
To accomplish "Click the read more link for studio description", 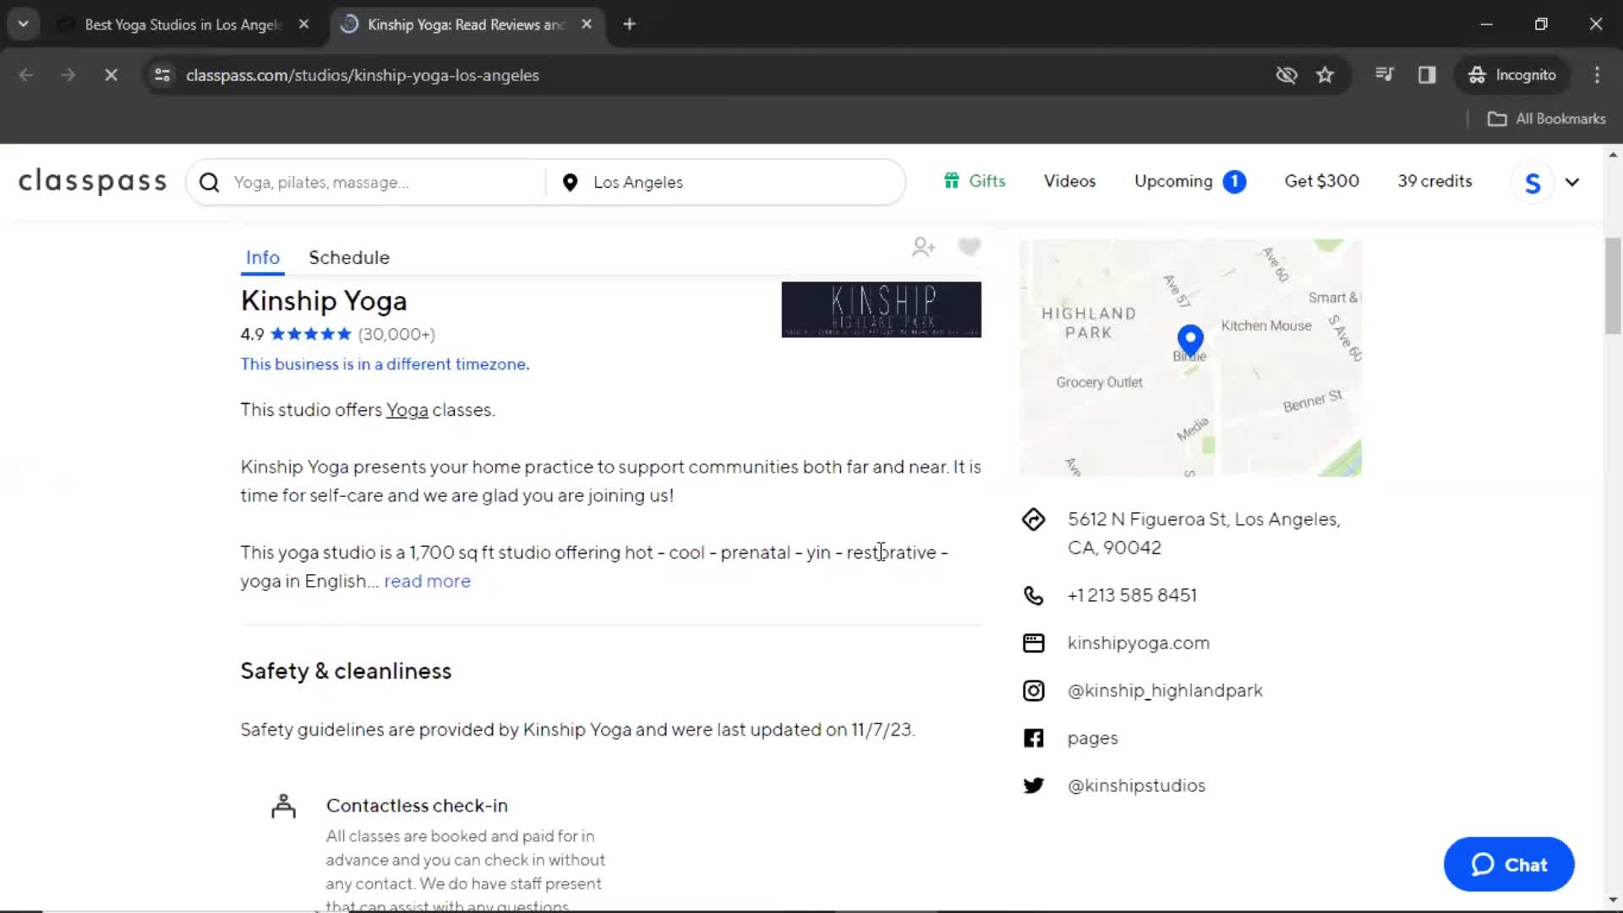I will click(427, 581).
